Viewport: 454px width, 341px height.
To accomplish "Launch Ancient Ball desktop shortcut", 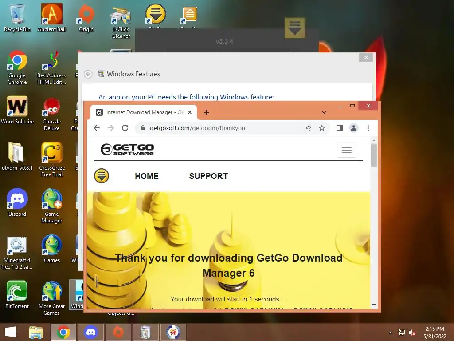I will 51,18.
